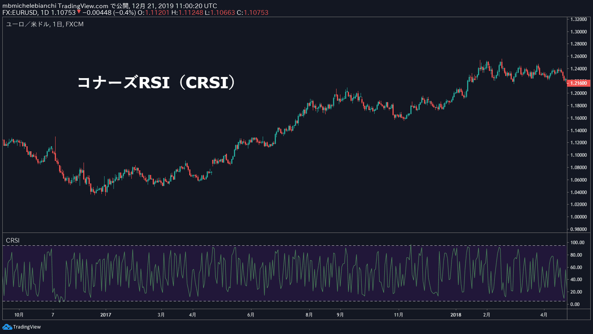Screen dimensions: 593x334
Task: Select the lower dashed CRSI band line
Action: [x=272, y=301]
